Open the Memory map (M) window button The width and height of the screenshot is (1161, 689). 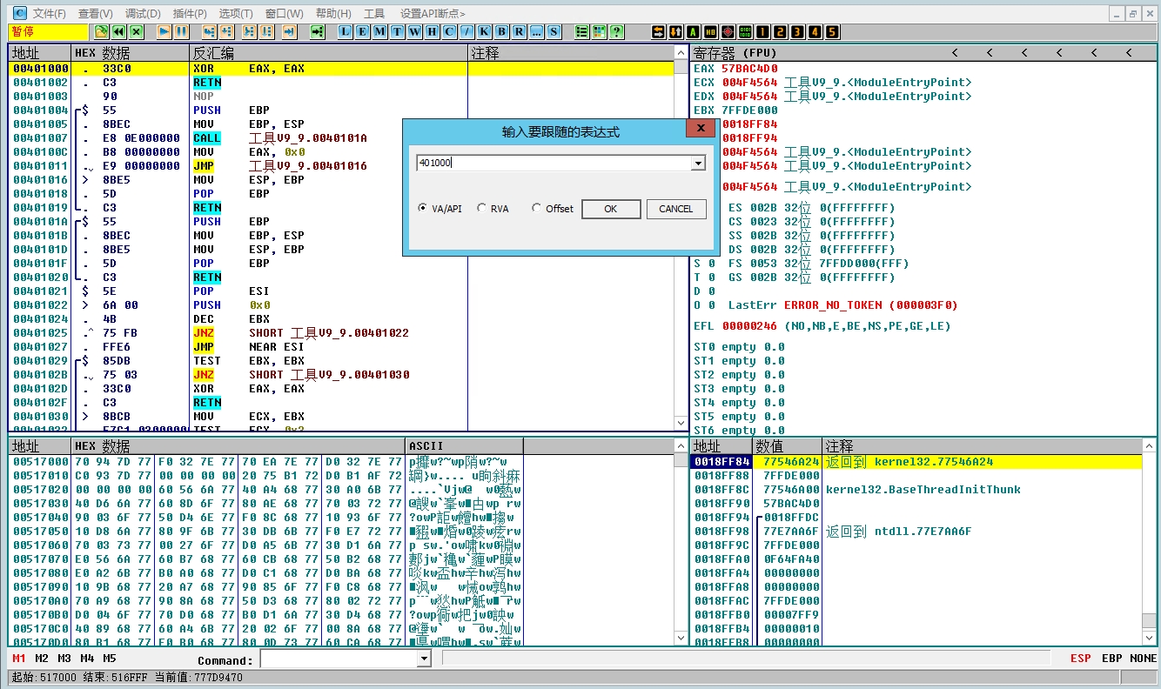pyautogui.click(x=379, y=31)
